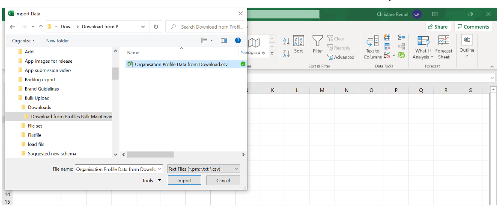Expand the address bar path dropdown

tap(144, 27)
